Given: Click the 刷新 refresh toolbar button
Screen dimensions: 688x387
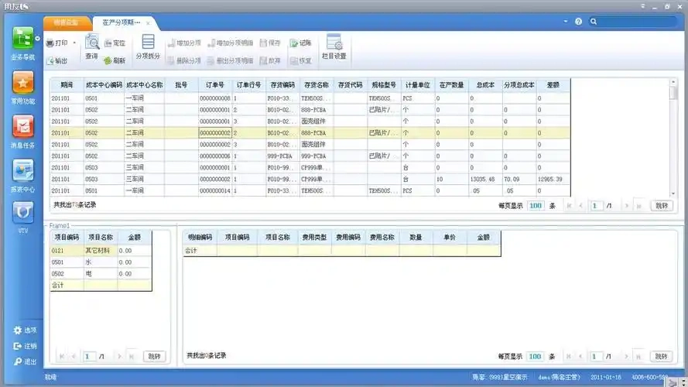Looking at the screenshot, I should pyautogui.click(x=115, y=60).
